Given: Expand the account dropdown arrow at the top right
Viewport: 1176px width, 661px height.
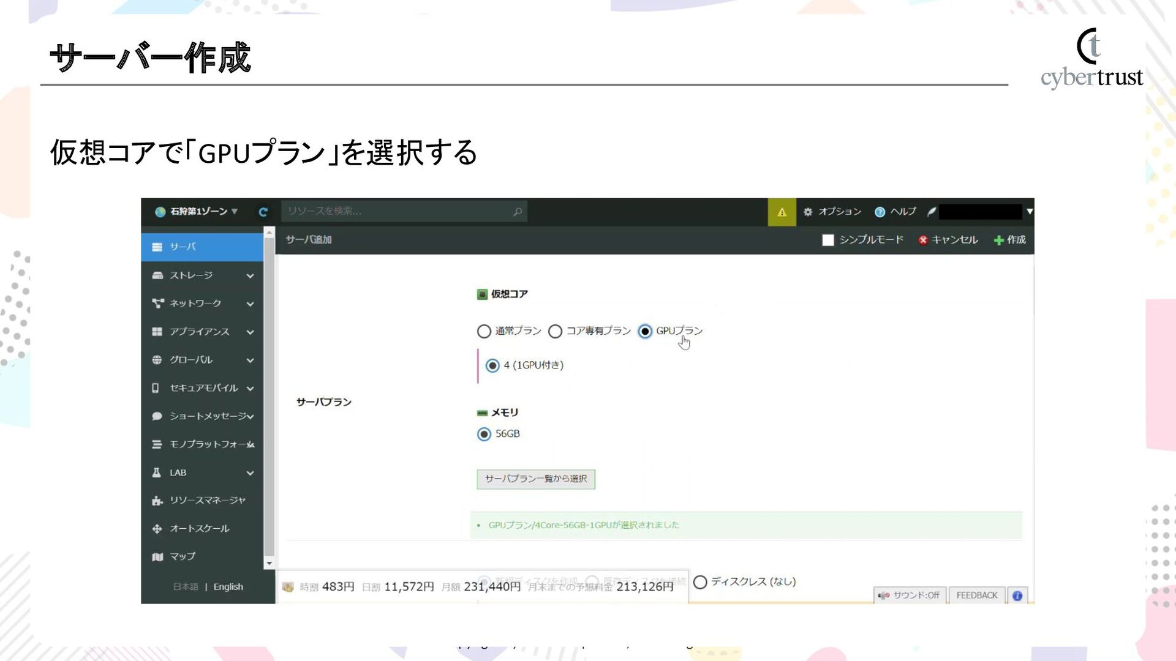Looking at the screenshot, I should pos(1030,212).
